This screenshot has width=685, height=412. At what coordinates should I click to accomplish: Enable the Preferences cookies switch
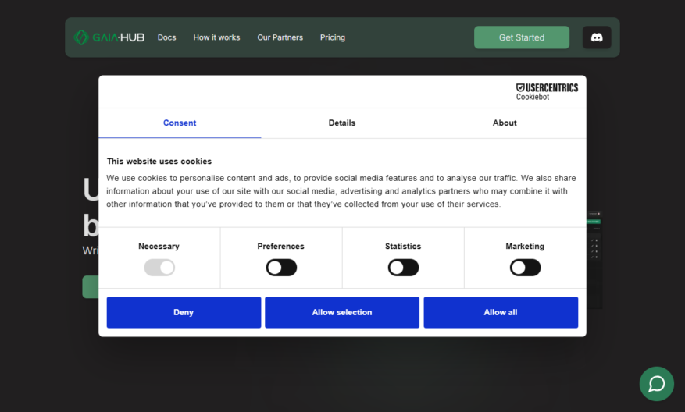coord(281,268)
